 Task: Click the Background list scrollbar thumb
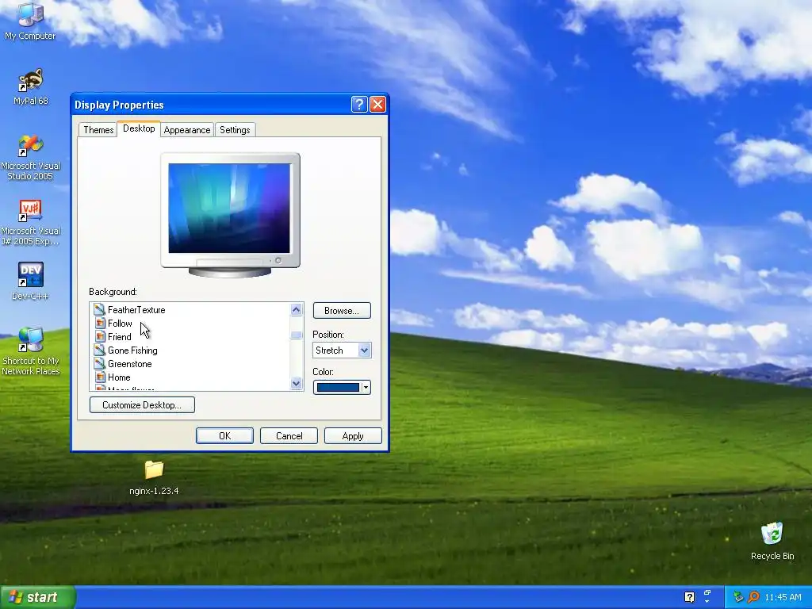click(x=297, y=335)
